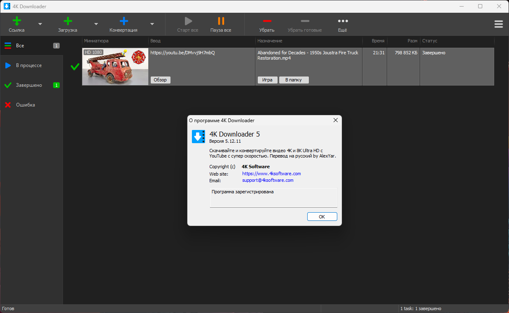Click the 4K Downloader 5 heading in dialog
The width and height of the screenshot is (509, 313).
coord(234,134)
